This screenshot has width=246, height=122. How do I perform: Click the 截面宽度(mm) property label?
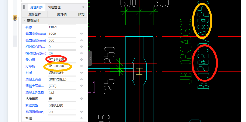[x=36, y=34]
